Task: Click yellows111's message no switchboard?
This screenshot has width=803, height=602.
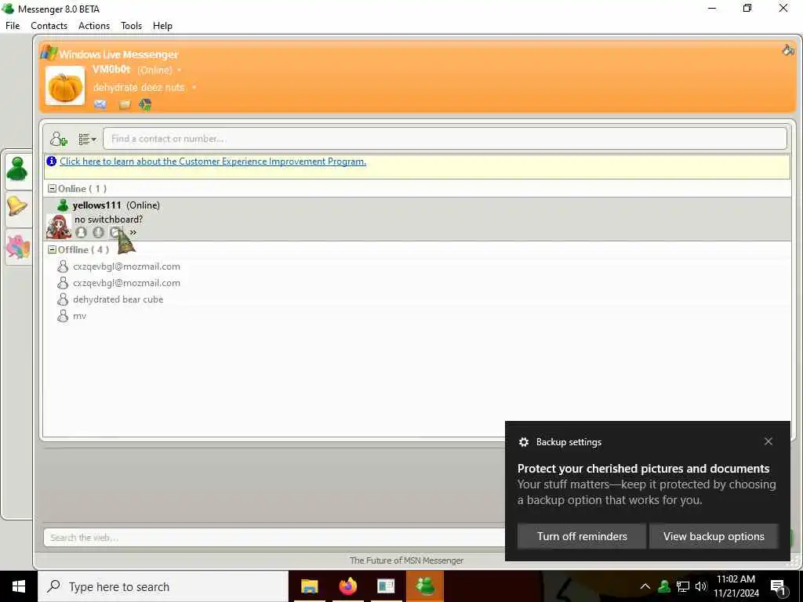Action: tap(108, 219)
